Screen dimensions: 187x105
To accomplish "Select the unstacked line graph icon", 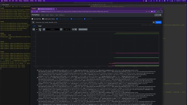I will 73,29.
